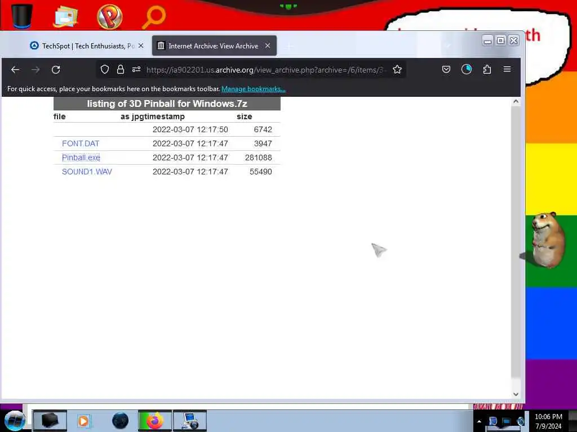Click the 3947 size value
The image size is (577, 432).
263,143
